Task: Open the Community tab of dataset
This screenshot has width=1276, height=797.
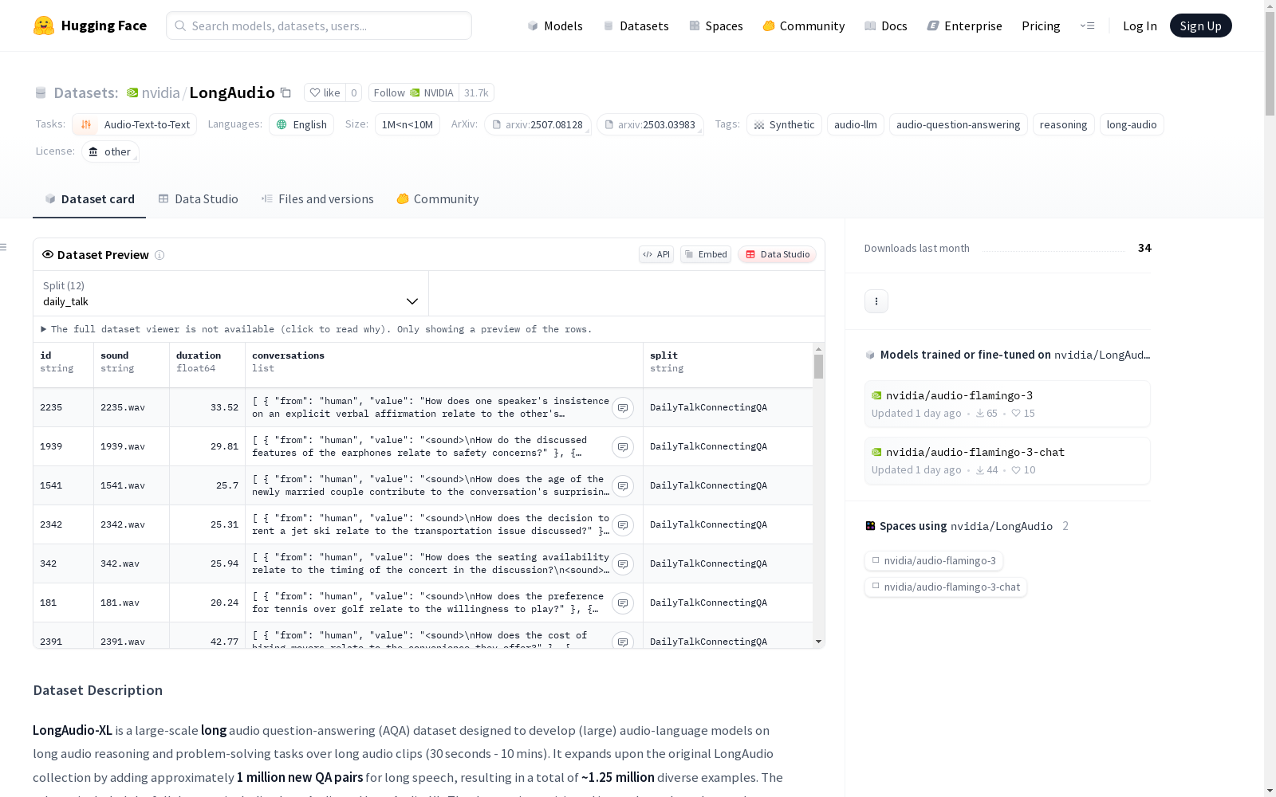Action: [438, 199]
